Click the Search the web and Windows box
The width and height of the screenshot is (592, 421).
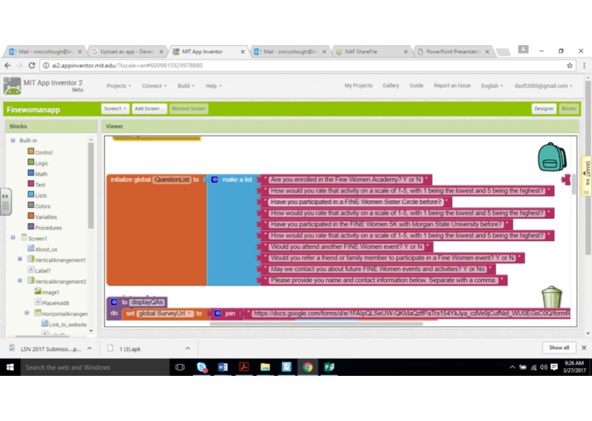tap(95, 367)
